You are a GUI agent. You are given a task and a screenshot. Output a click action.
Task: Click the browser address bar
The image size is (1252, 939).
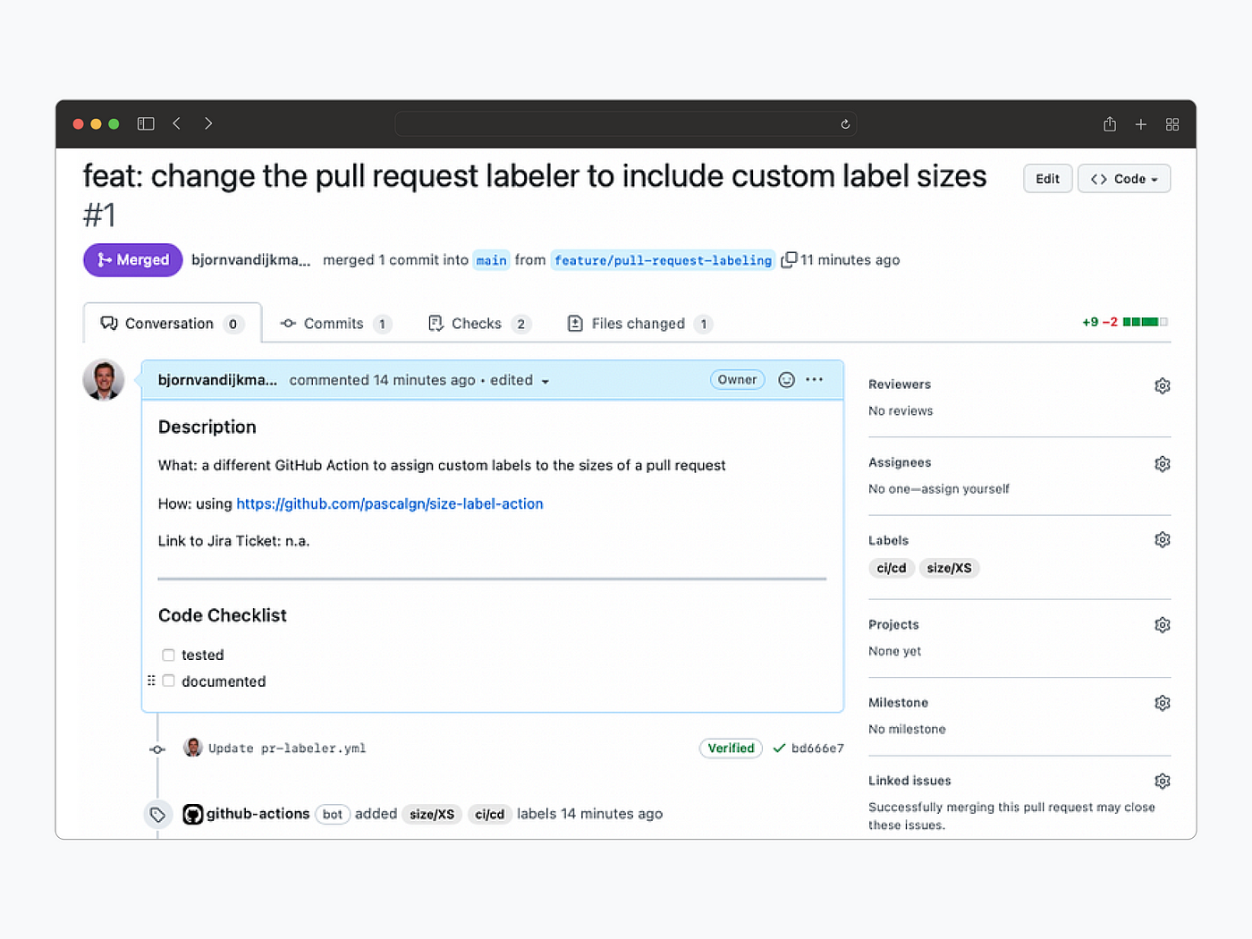[626, 123]
